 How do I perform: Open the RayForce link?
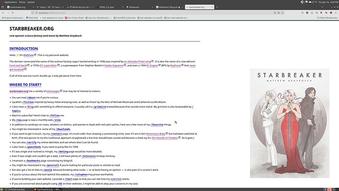click(175, 65)
